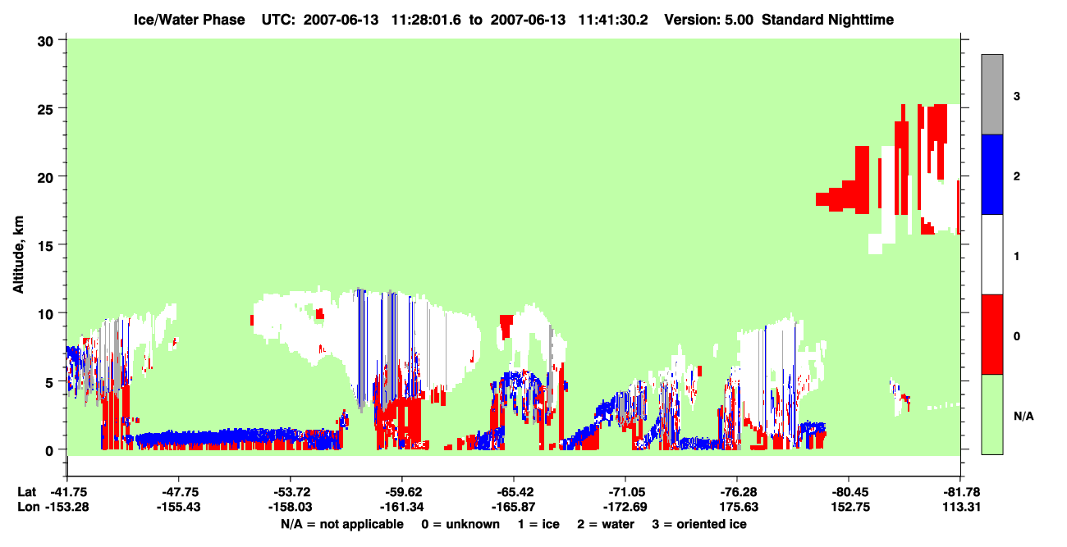Click the longitude value '-158.03'

click(x=290, y=508)
